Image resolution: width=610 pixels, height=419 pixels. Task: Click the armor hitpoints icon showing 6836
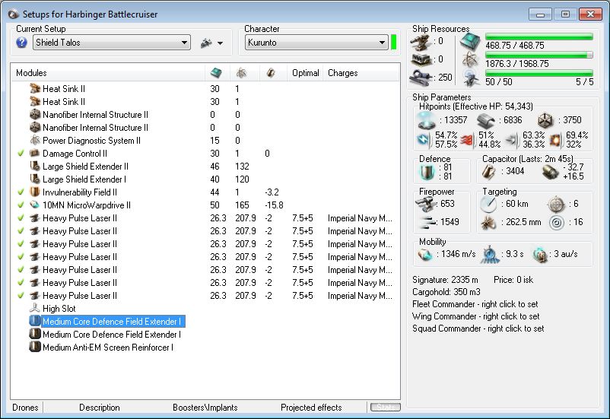[485, 121]
